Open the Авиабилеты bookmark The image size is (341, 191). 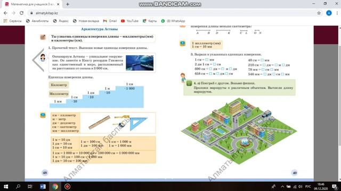tap(37, 21)
